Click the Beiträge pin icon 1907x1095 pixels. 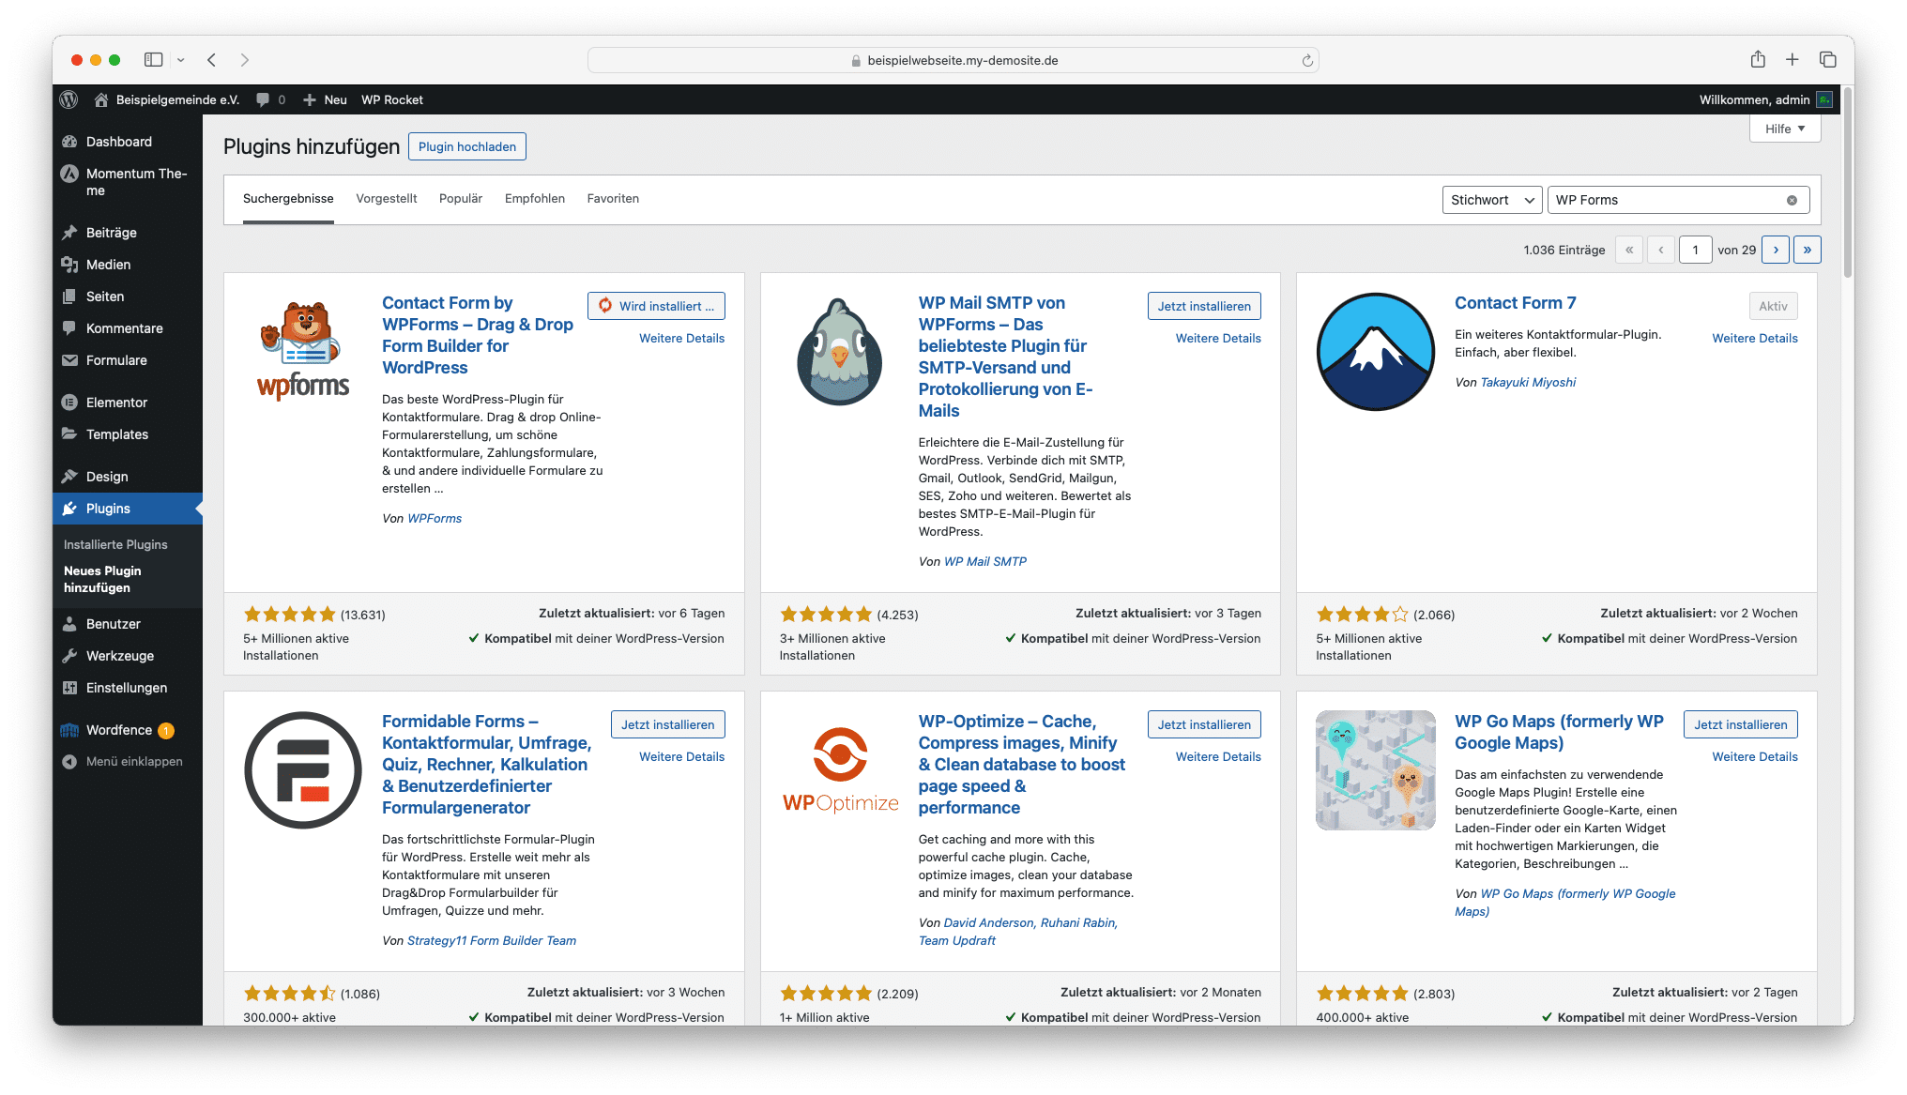point(69,233)
